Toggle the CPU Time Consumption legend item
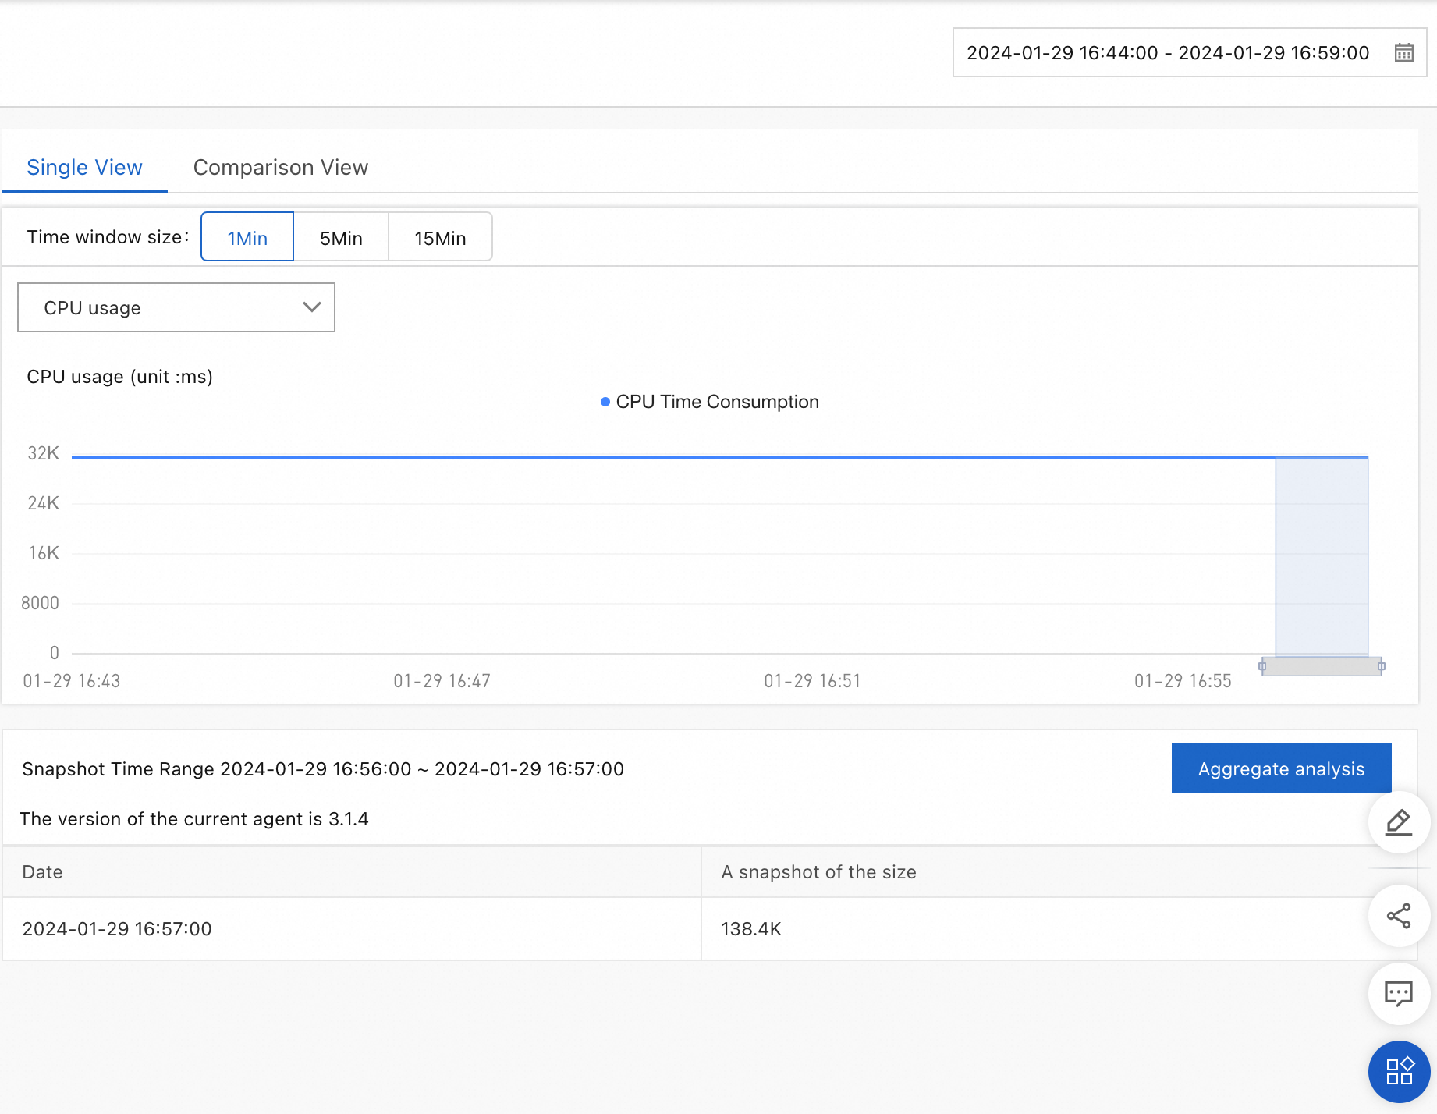Viewport: 1437px width, 1114px height. 710,402
